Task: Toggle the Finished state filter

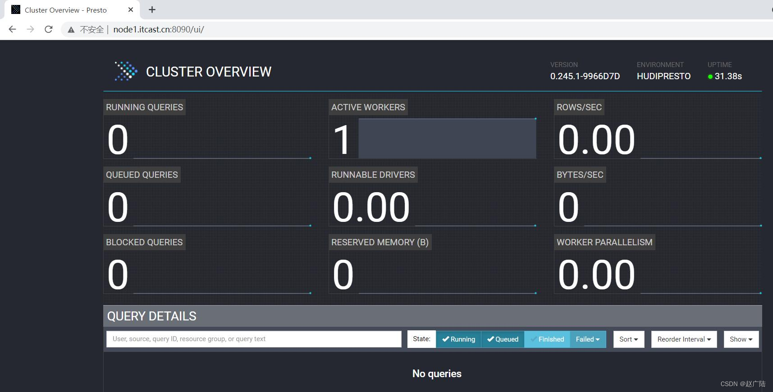Action: click(x=547, y=339)
